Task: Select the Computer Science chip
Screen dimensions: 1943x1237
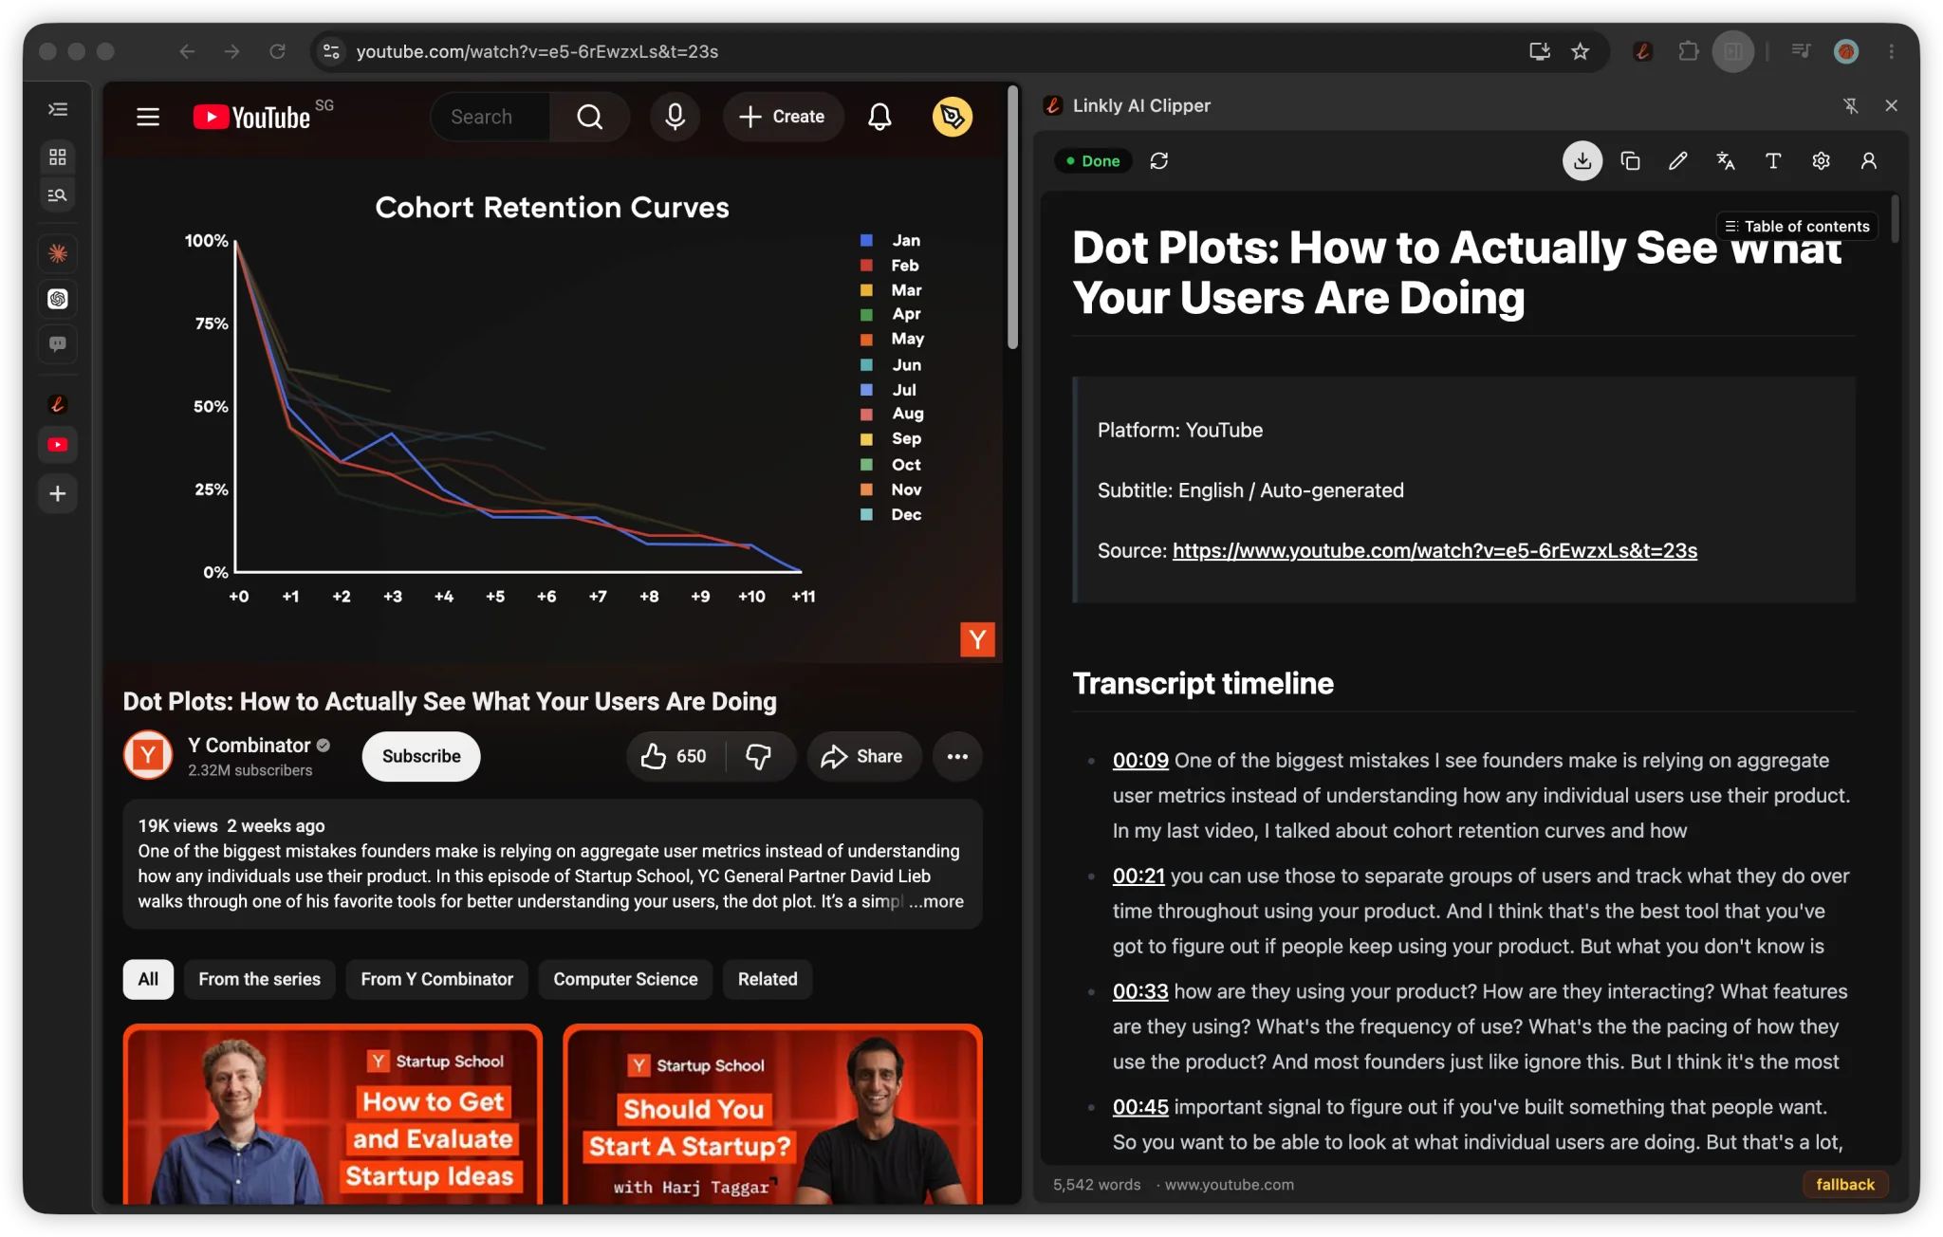Action: tap(625, 979)
